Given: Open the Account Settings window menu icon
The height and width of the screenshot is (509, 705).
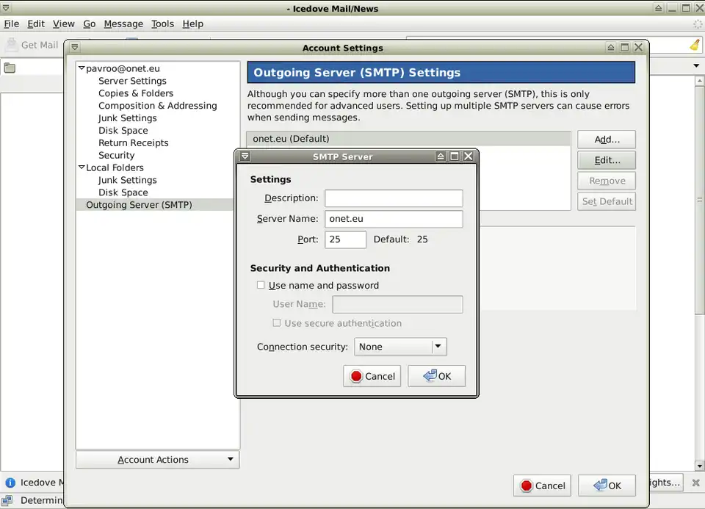Looking at the screenshot, I should pyautogui.click(x=74, y=48).
